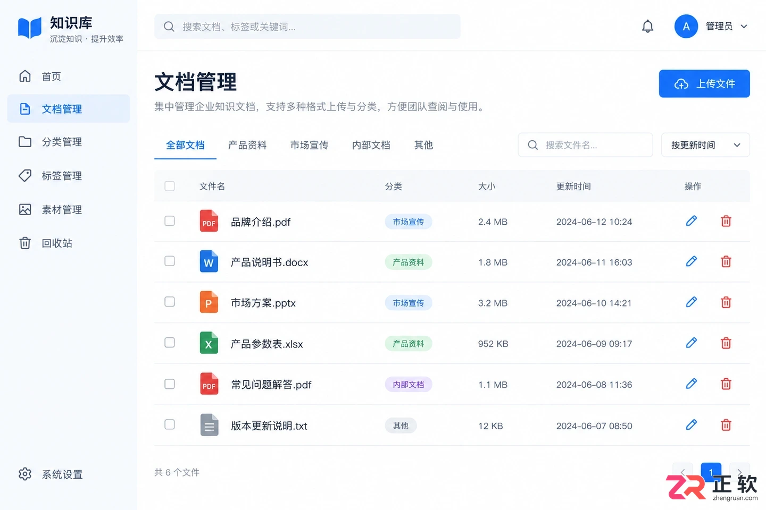
Task: Switch to the 内部文档 tab
Action: (x=371, y=145)
